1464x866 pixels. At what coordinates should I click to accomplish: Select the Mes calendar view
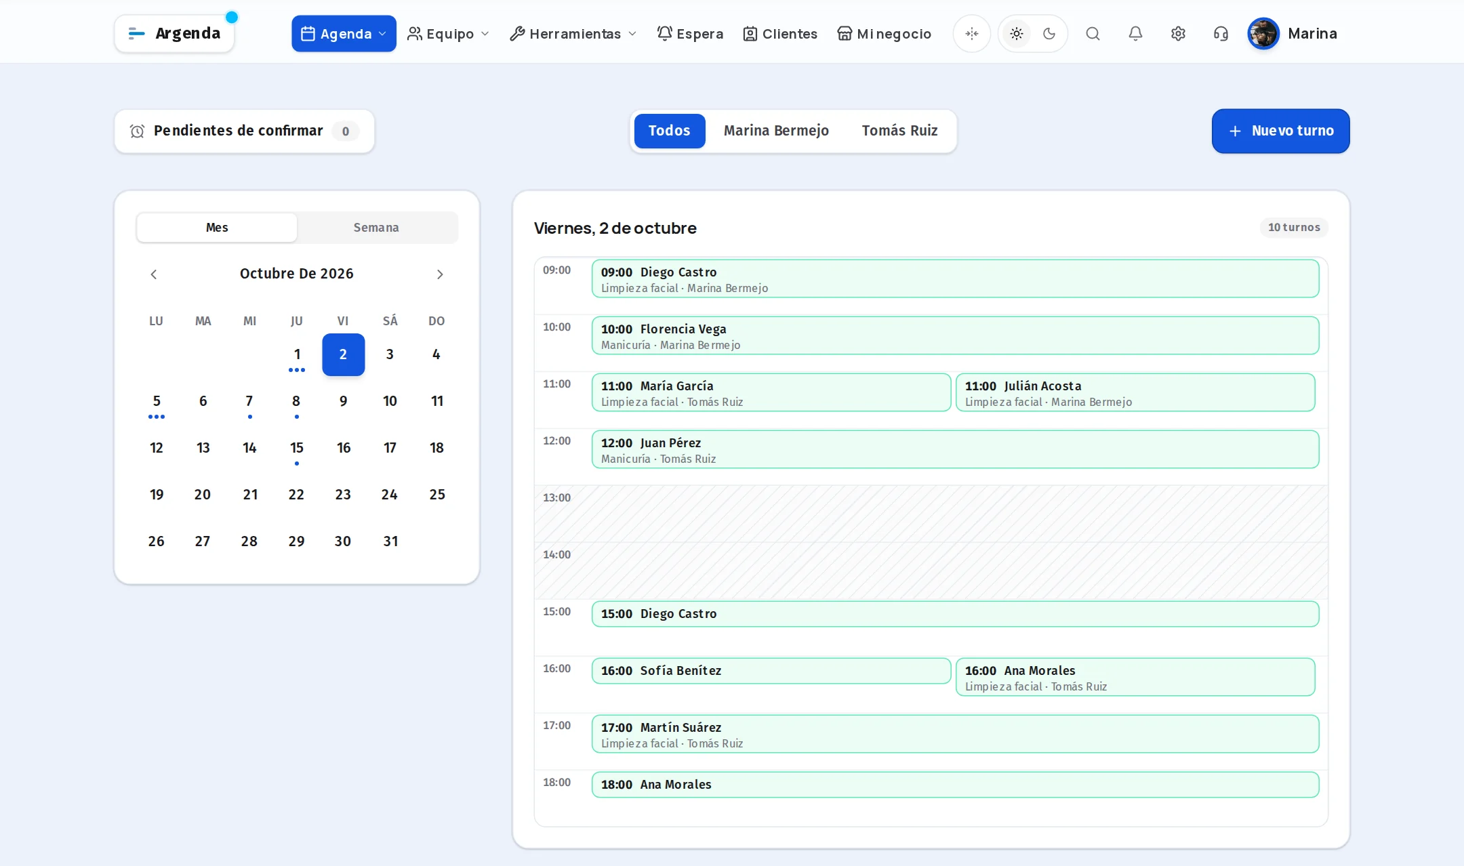point(217,228)
